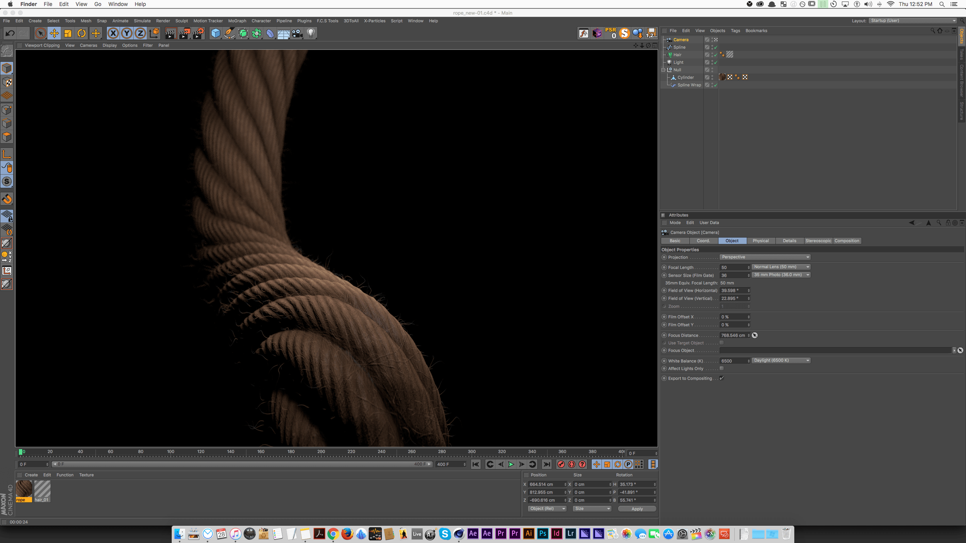Open Edit Render Settings icon
966x543 pixels.
198,33
